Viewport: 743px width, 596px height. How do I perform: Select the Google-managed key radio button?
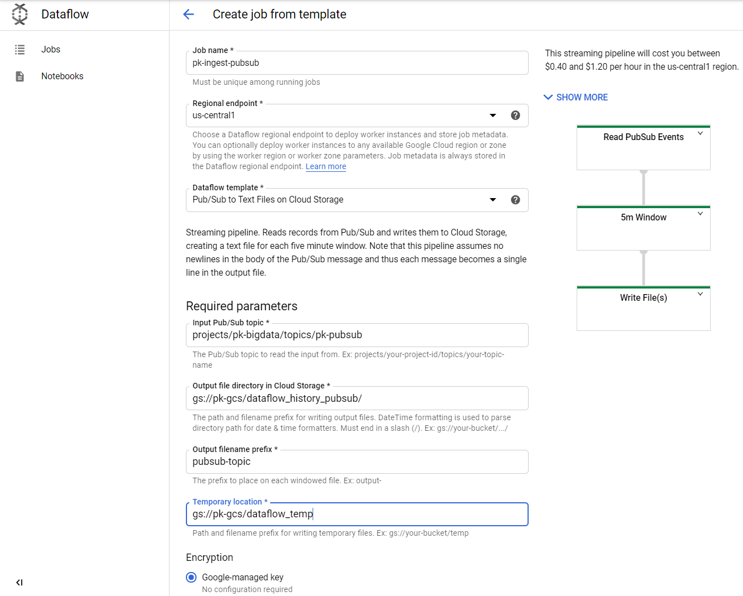pyautogui.click(x=191, y=577)
